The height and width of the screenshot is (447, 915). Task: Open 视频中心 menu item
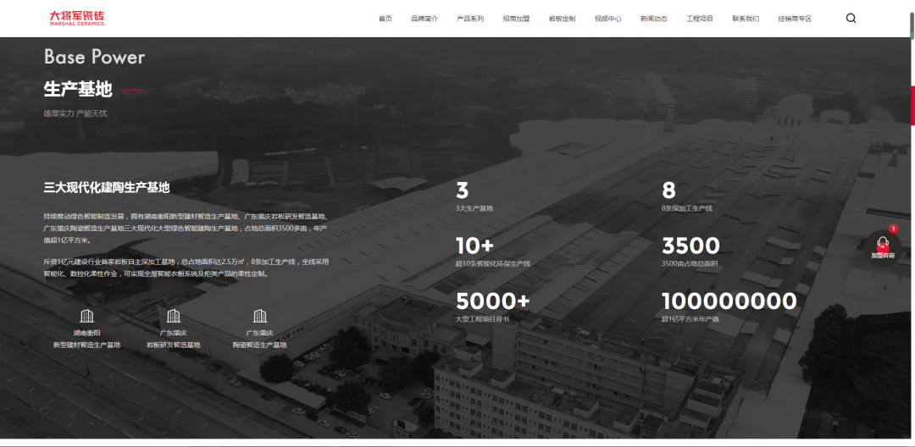(x=608, y=19)
